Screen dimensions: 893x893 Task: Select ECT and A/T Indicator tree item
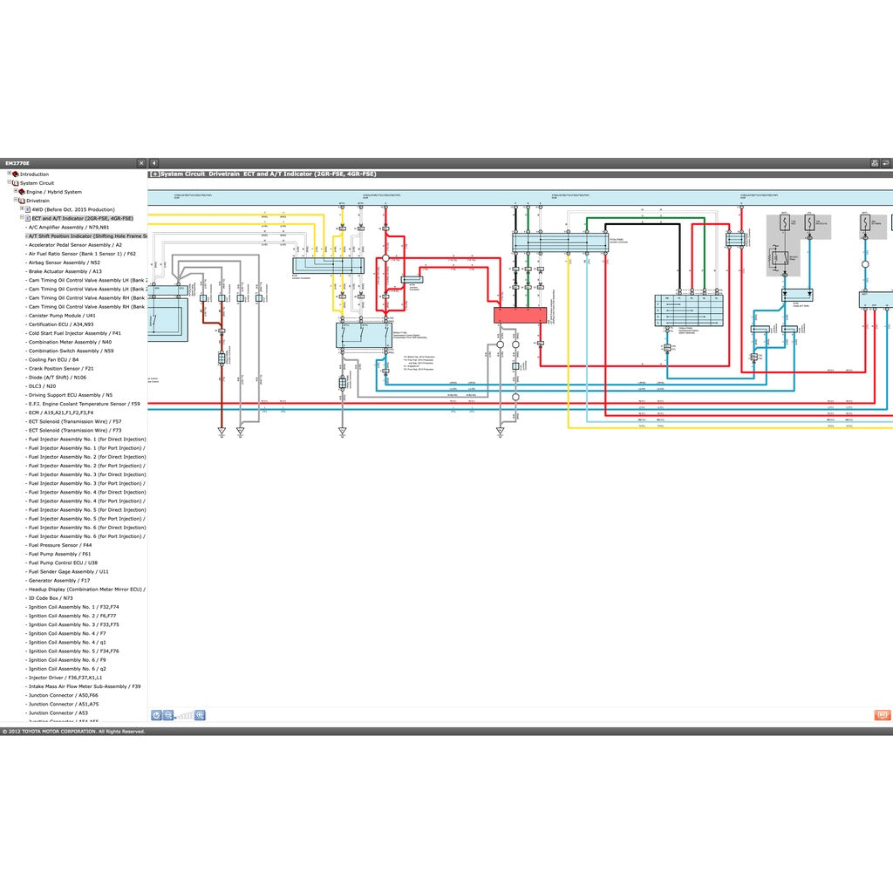82,218
